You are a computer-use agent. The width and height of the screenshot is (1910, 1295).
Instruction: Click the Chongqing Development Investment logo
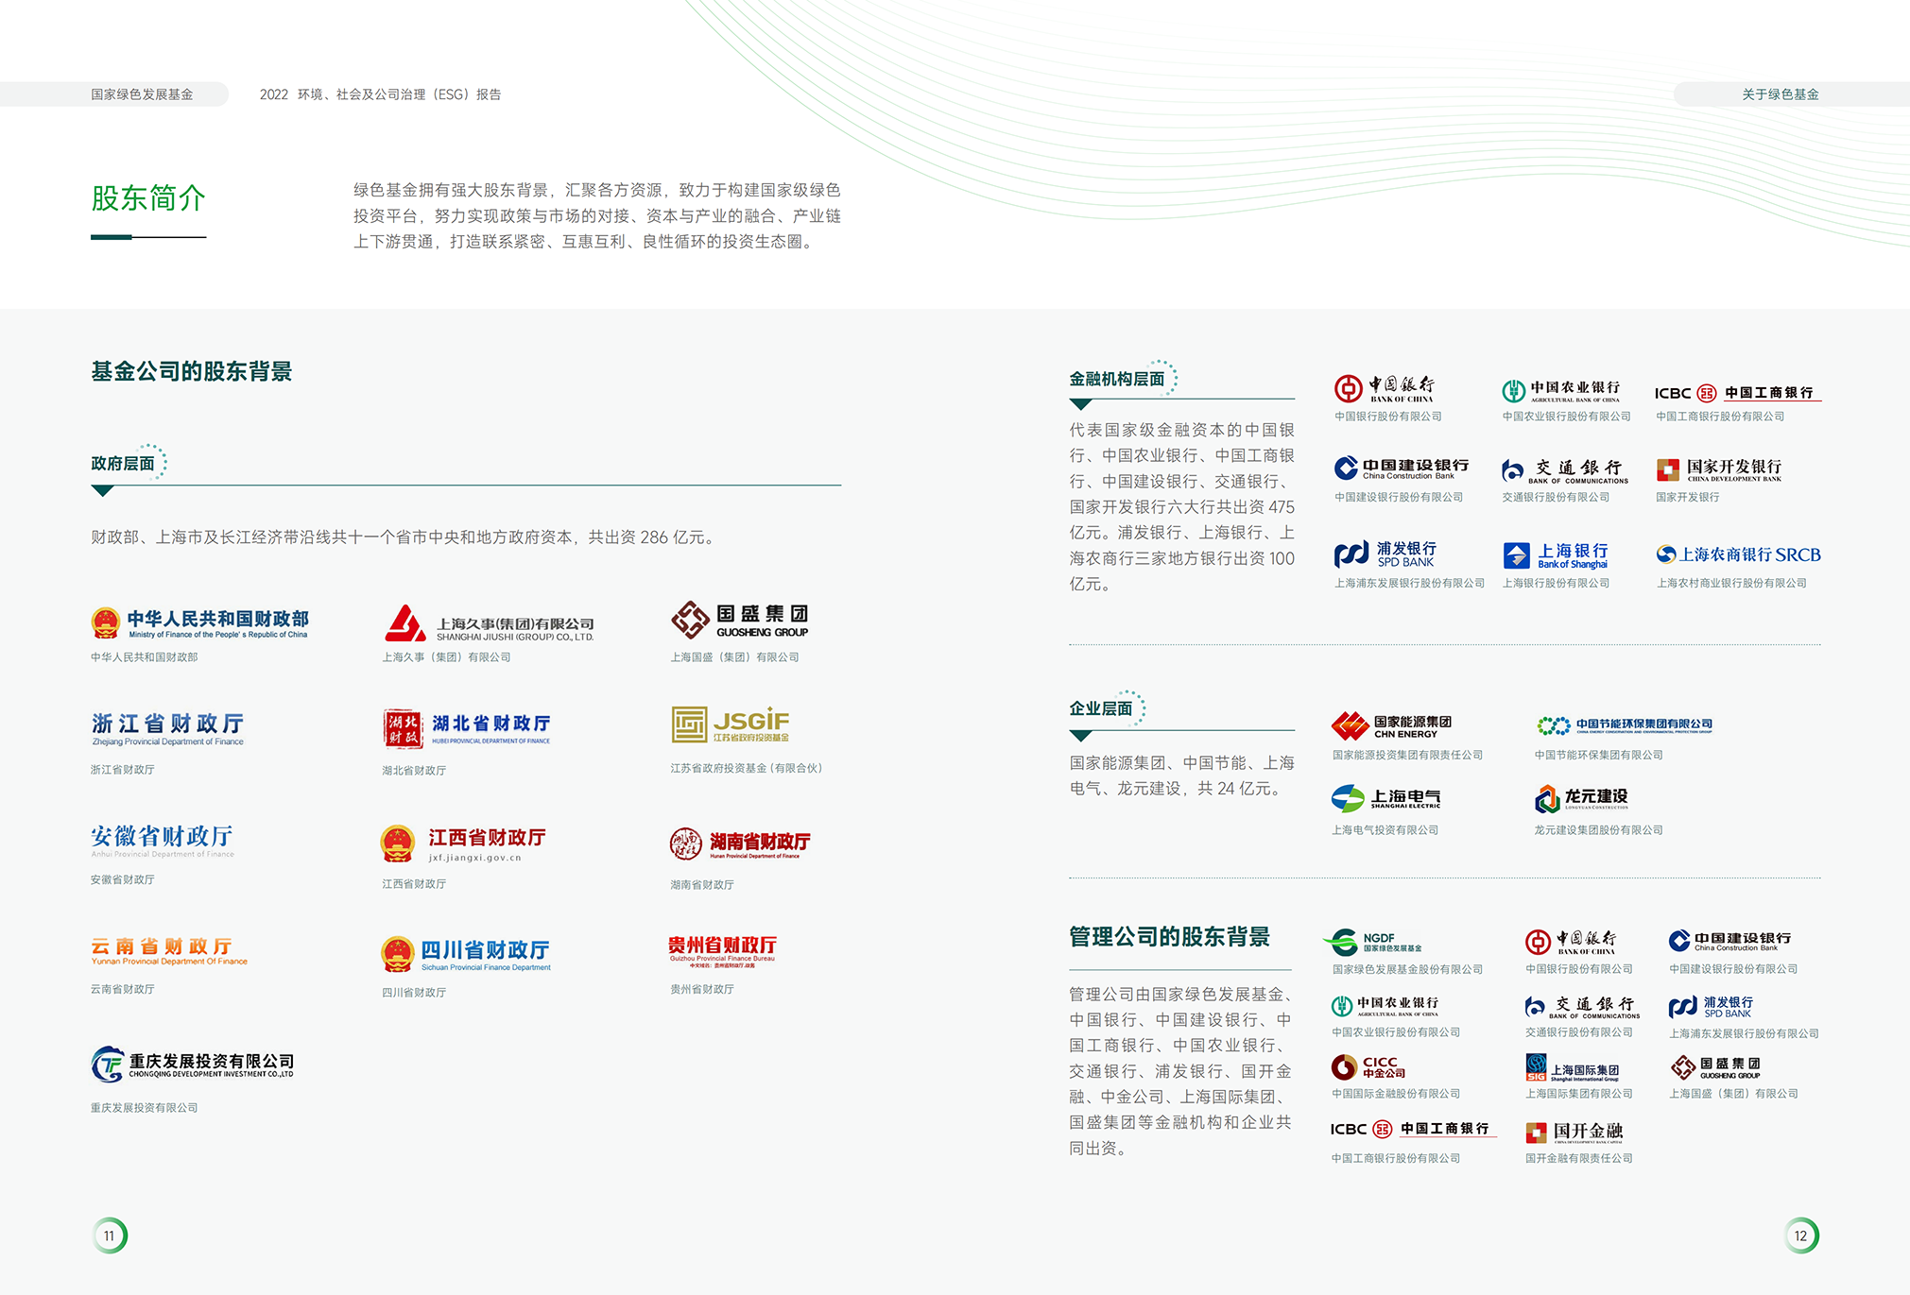193,1065
